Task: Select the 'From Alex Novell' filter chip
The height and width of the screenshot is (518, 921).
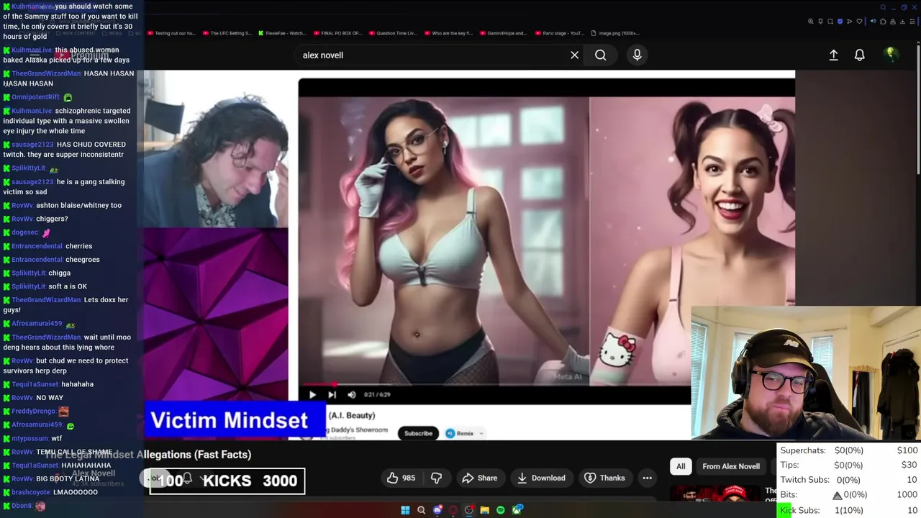Action: coord(731,466)
